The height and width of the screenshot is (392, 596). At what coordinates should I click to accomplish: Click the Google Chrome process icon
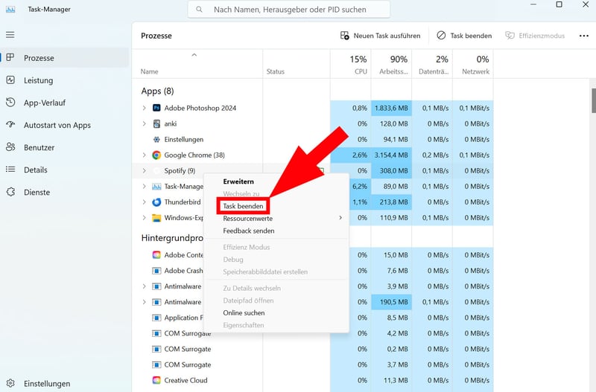156,155
